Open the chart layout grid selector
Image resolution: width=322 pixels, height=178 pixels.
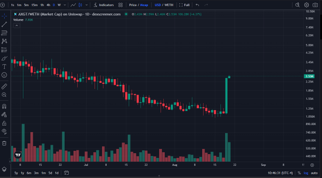121,5
